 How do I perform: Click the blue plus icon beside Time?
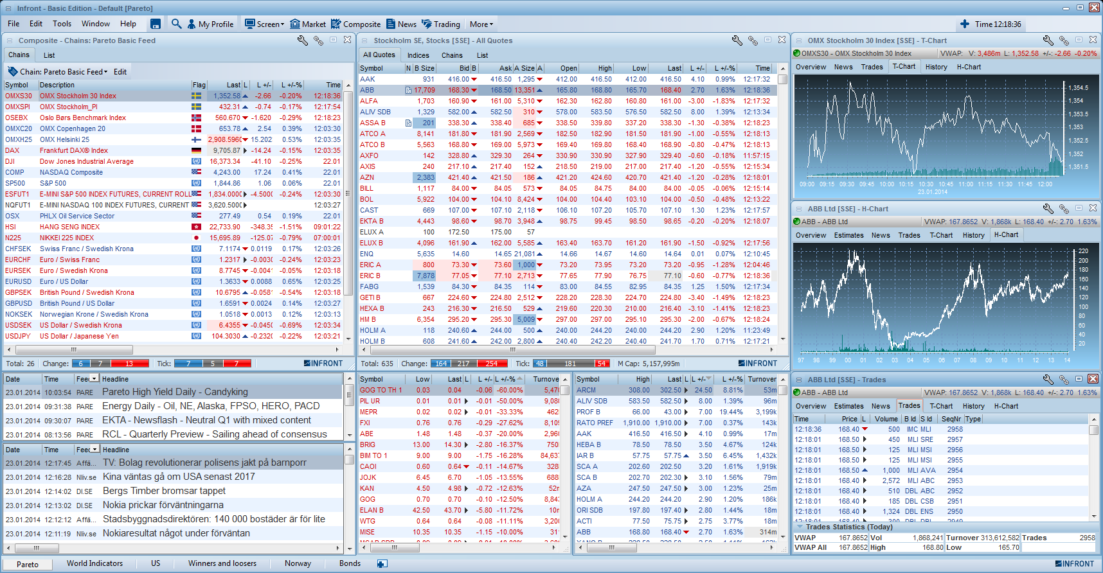click(964, 24)
